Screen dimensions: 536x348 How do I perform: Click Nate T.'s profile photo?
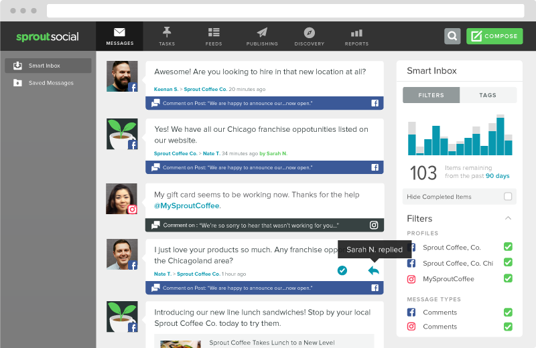click(122, 254)
